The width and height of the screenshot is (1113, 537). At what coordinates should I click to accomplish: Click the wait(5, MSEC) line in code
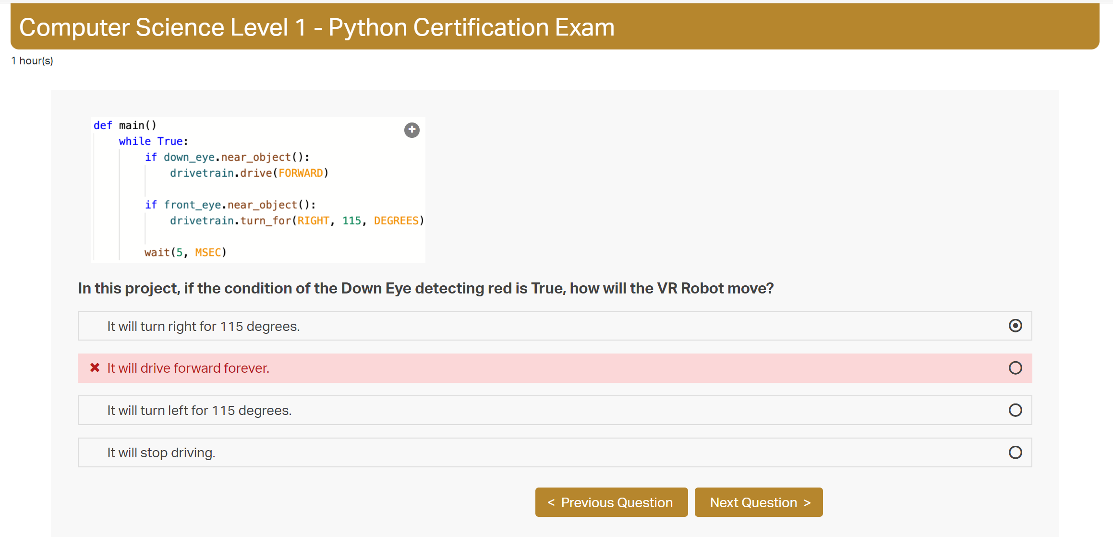(185, 253)
